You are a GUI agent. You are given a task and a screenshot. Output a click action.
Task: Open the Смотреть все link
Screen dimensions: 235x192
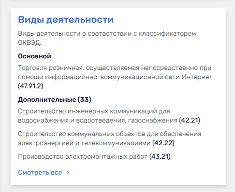[x=40, y=173]
